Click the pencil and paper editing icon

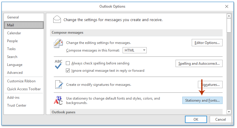(58, 43)
